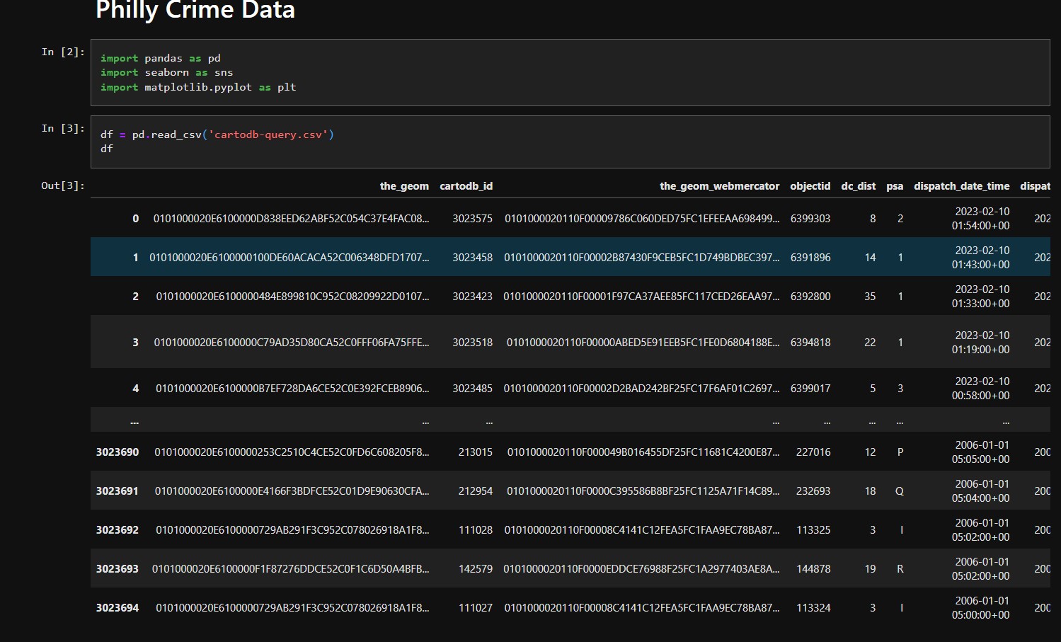Click cartodb_id value 142579
1061x642 pixels.
coord(475,569)
